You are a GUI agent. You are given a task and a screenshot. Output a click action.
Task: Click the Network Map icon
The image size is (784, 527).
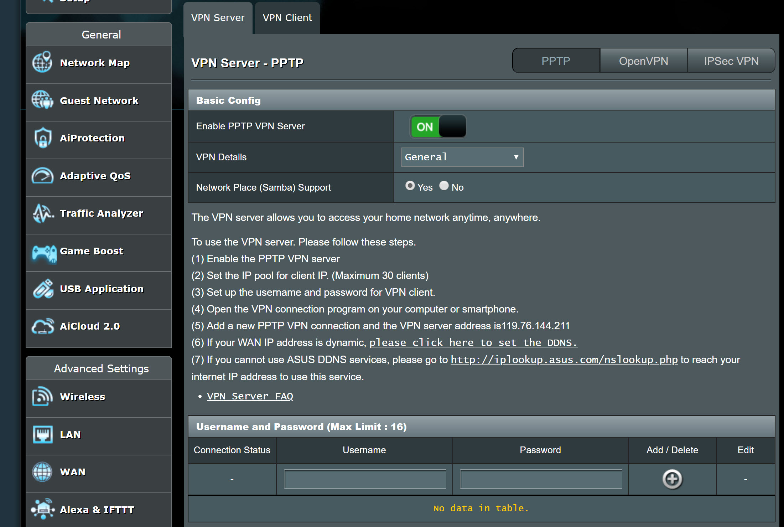pyautogui.click(x=44, y=63)
